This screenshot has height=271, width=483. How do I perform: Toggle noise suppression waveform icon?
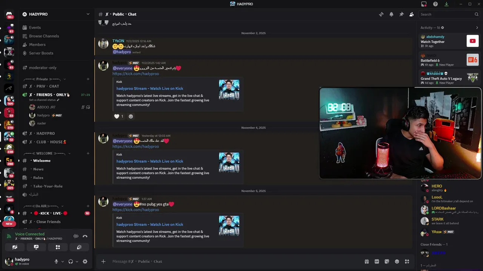76,236
